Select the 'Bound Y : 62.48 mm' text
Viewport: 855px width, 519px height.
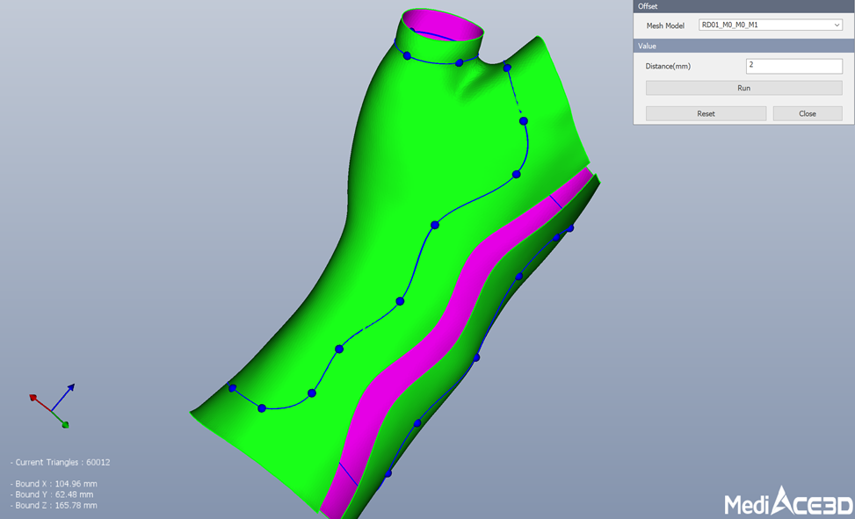tap(51, 494)
